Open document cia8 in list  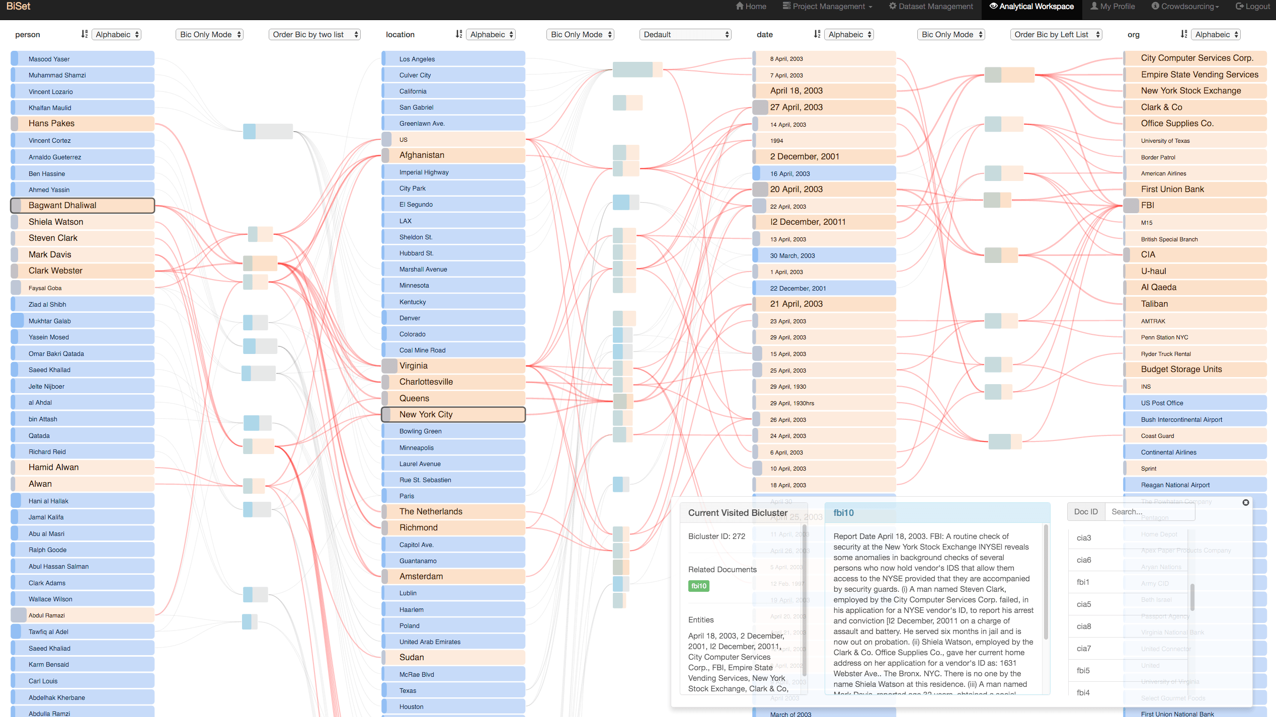(1127, 626)
